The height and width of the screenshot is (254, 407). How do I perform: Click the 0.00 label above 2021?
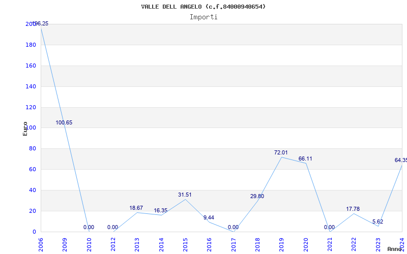click(x=329, y=227)
